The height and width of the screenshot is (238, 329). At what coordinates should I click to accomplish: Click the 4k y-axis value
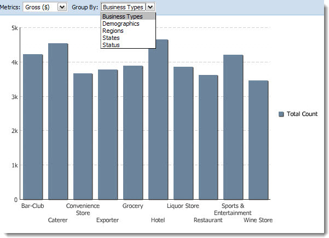15,62
